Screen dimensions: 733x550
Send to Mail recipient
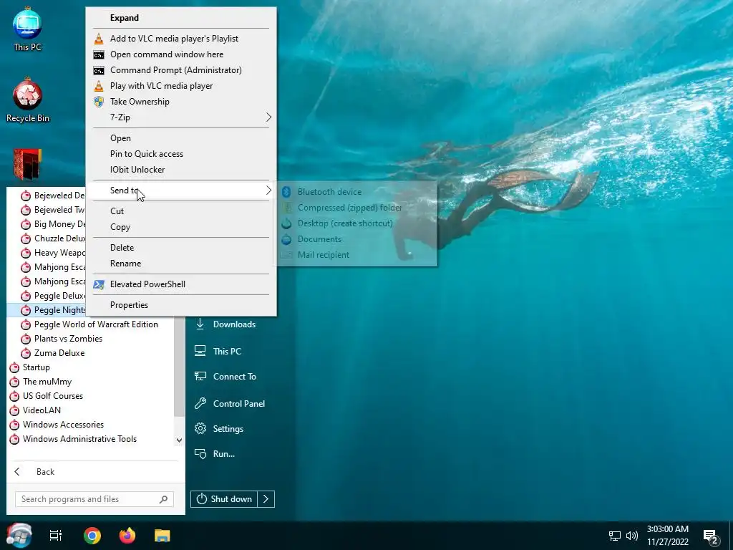coord(357,255)
